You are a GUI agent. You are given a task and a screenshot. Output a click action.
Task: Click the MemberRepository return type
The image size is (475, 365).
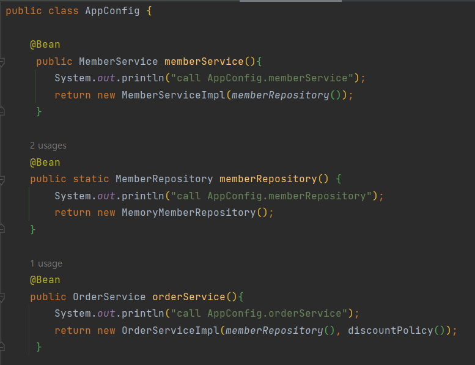(164, 179)
